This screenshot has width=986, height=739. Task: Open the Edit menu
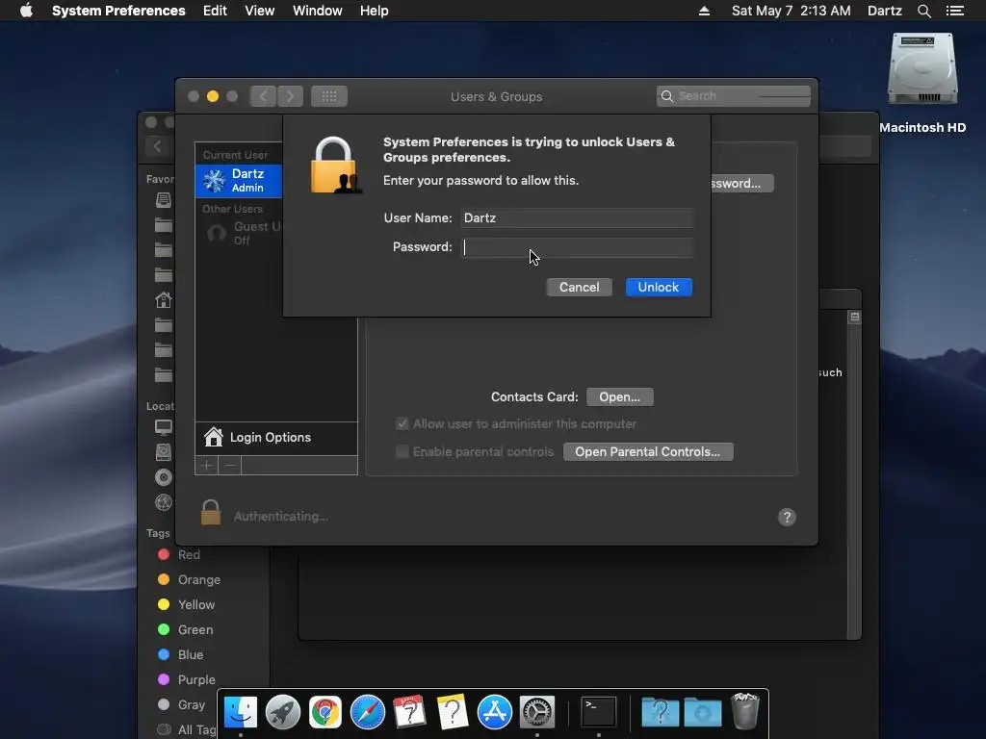215,11
